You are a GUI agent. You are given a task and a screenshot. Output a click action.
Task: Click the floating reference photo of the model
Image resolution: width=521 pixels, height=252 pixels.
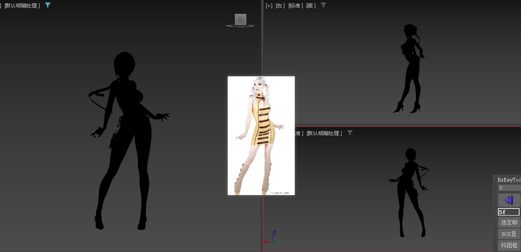coord(261,135)
